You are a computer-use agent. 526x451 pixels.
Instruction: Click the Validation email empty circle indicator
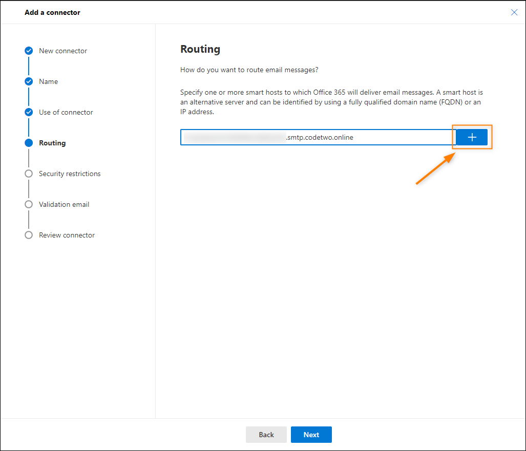coord(29,204)
